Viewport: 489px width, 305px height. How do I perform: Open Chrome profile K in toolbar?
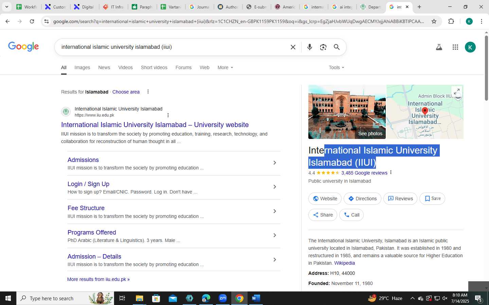pos(469,21)
